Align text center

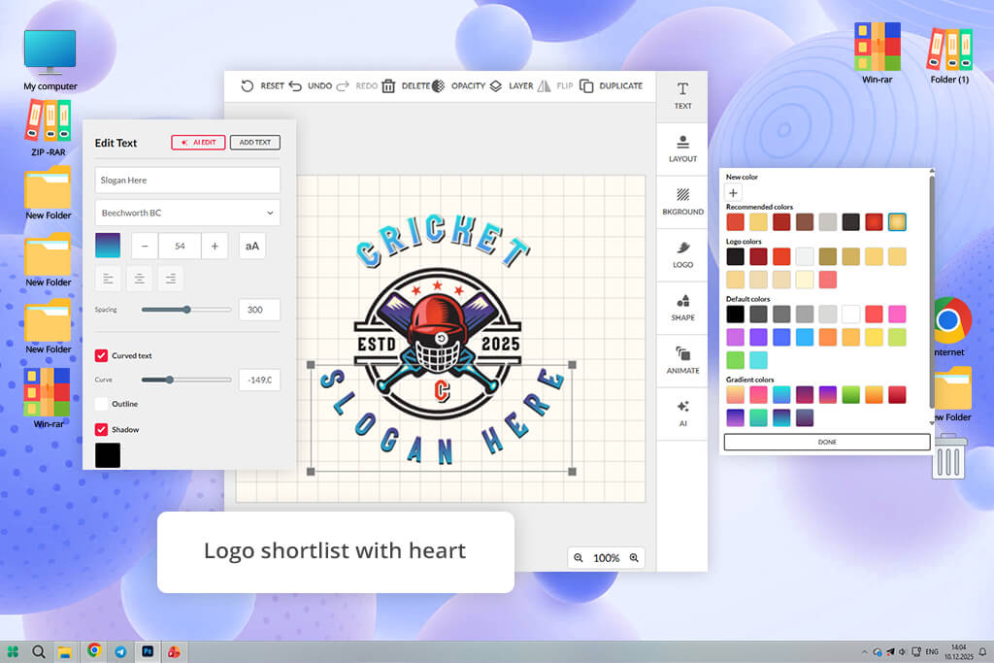[x=140, y=279]
